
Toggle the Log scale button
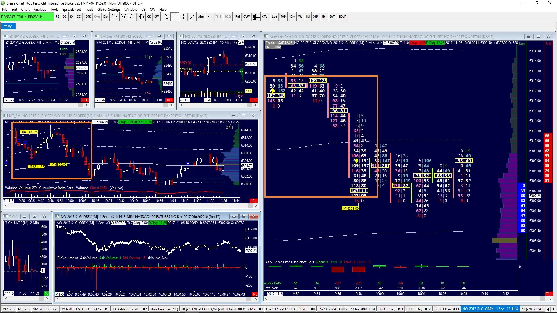[274, 17]
